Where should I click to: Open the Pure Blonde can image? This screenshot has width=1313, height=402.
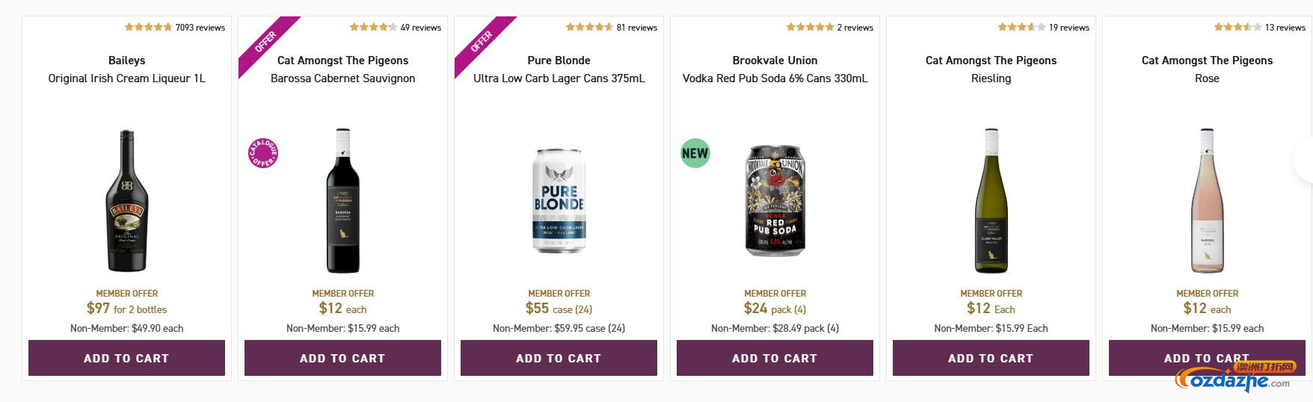559,200
